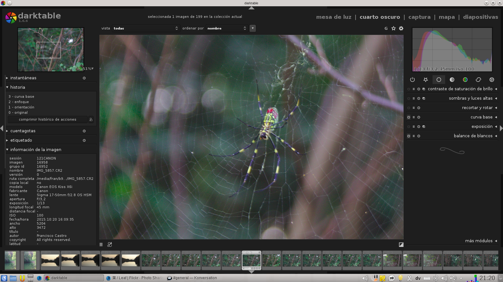The image size is (503, 282).
Task: Open quick presets list icon below image
Action: 101,245
